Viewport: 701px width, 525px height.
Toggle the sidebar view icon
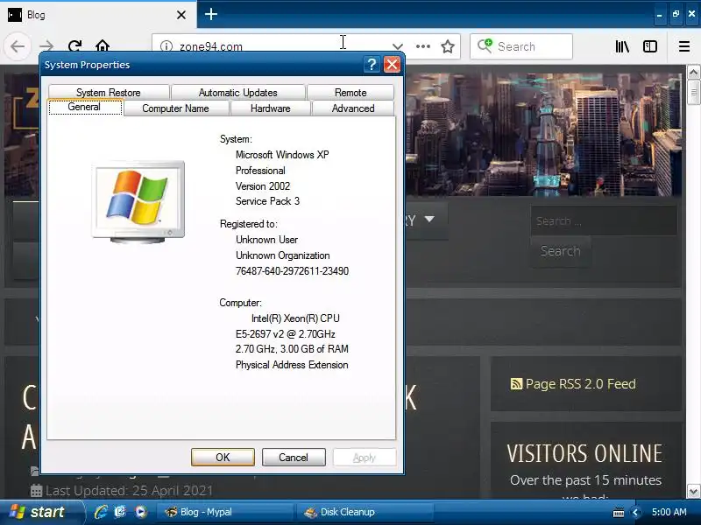click(650, 46)
